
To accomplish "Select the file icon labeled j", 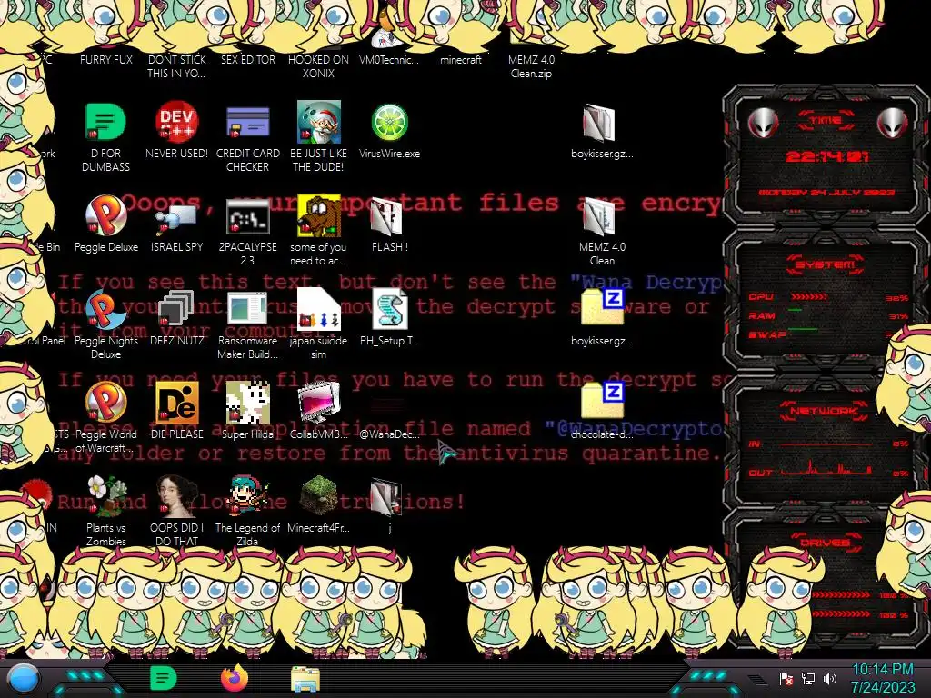I will click(x=387, y=497).
